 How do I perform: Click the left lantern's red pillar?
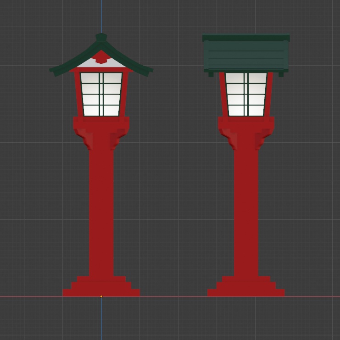(x=101, y=212)
